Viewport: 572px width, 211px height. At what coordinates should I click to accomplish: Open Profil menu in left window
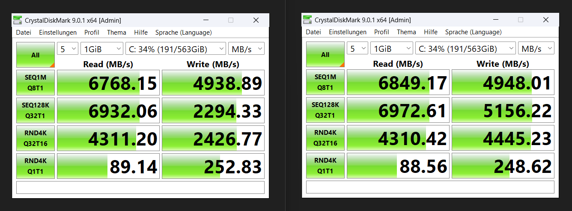click(x=92, y=33)
